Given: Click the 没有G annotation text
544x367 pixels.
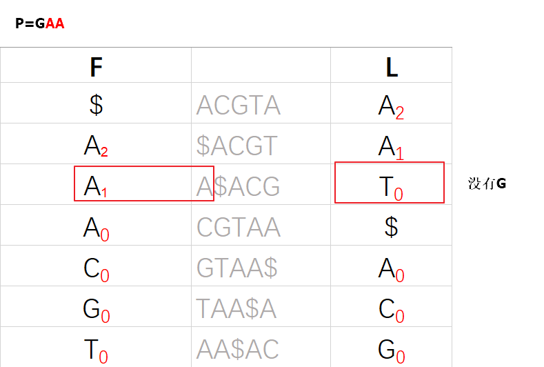Looking at the screenshot, I should click(487, 183).
